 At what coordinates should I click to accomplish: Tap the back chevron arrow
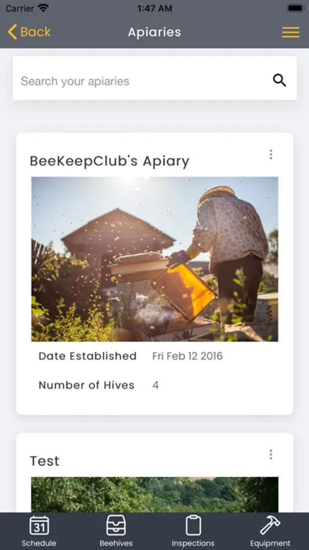[12, 32]
